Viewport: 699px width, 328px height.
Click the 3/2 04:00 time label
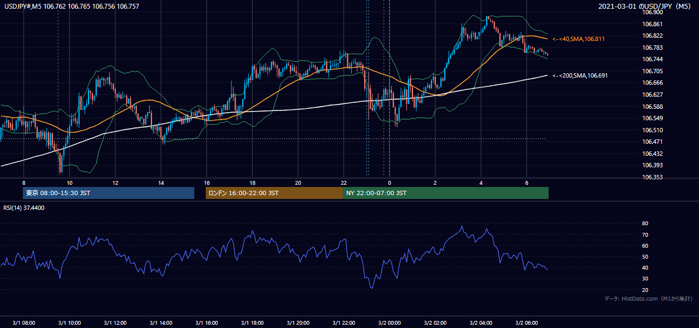[480, 323]
